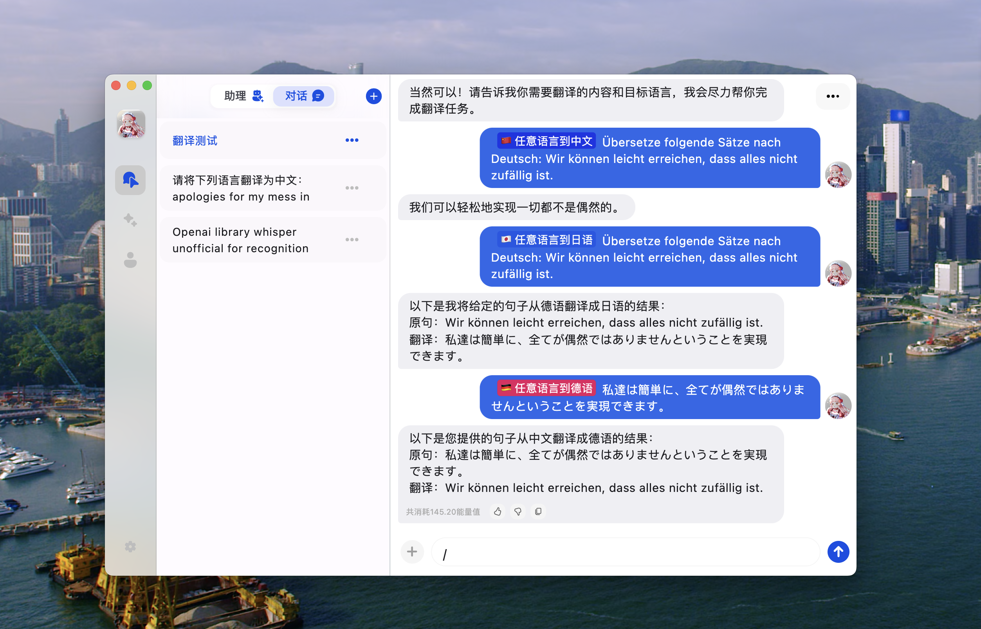Image resolution: width=981 pixels, height=629 pixels.
Task: Copy the last response with copy icon
Action: [x=538, y=512]
